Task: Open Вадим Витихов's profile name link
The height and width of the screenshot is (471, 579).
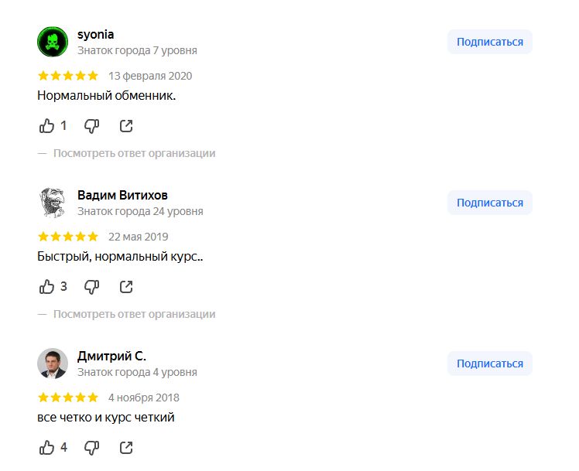Action: (122, 195)
